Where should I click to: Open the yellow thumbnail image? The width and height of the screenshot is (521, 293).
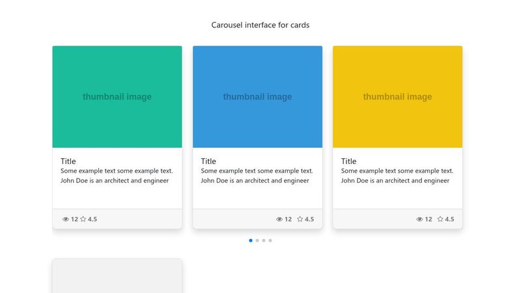(x=397, y=96)
